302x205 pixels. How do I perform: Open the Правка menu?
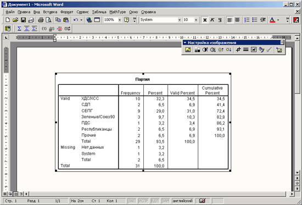click(24, 12)
